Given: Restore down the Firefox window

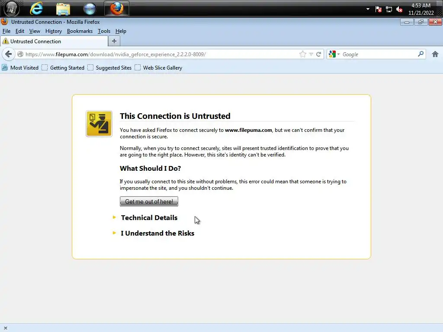Looking at the screenshot, I should click(x=421, y=22).
